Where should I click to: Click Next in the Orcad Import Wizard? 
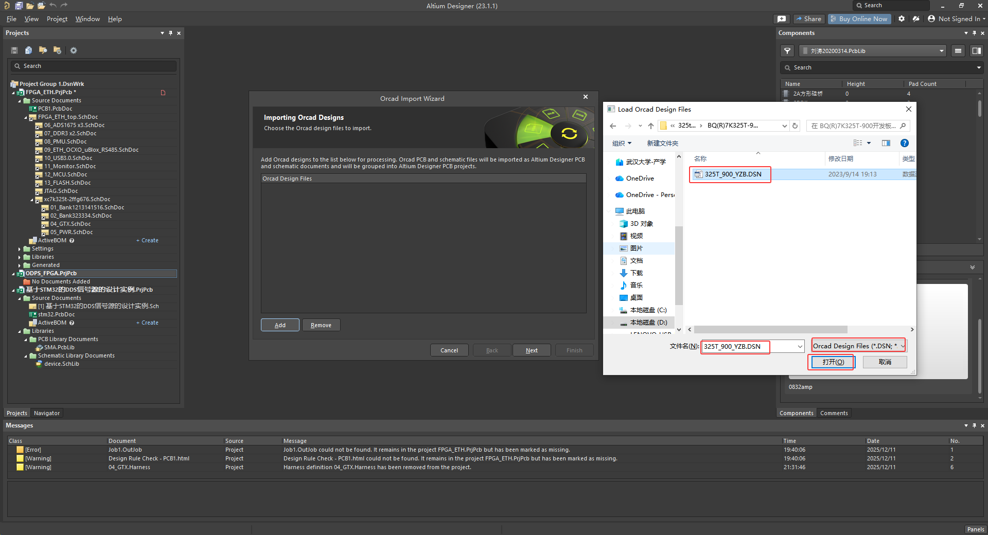(532, 350)
